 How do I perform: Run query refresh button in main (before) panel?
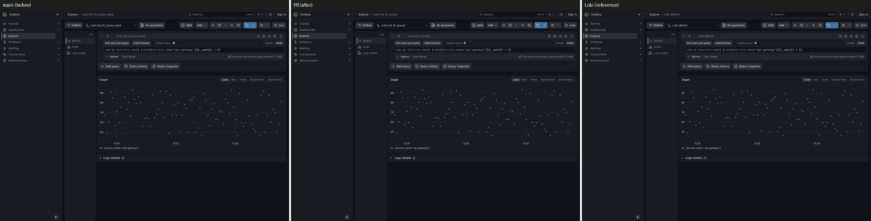pos(247,25)
